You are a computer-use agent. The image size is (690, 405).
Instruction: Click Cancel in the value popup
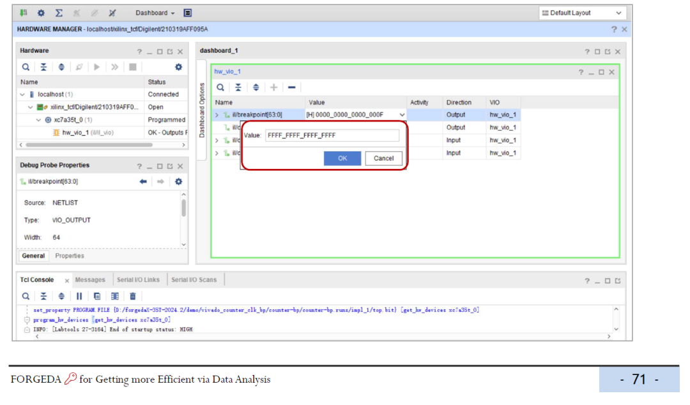click(x=383, y=158)
